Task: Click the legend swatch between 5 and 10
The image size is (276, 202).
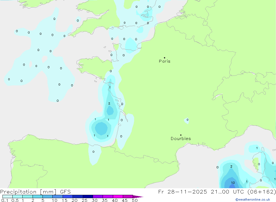Action: point(48,196)
